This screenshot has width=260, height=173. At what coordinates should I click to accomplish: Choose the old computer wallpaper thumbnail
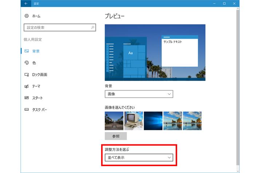(x=133, y=121)
